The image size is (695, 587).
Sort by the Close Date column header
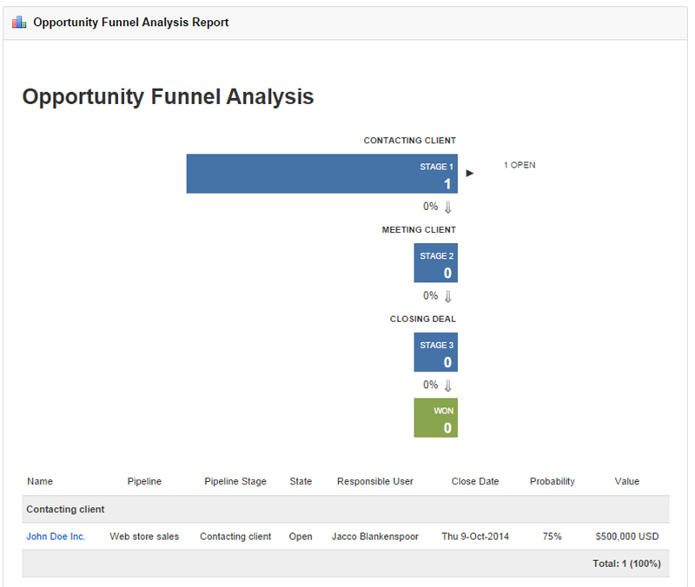[475, 481]
